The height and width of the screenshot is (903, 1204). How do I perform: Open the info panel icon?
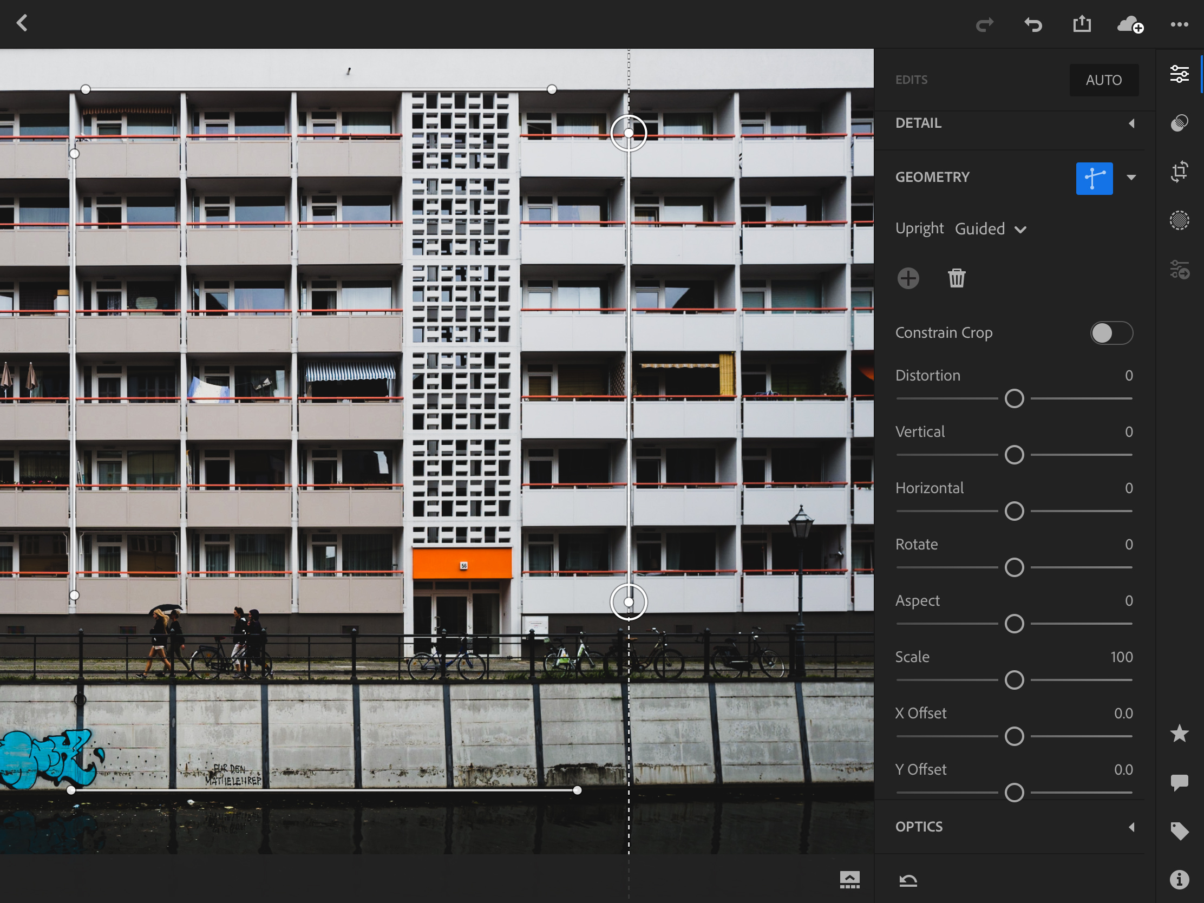tap(1179, 879)
